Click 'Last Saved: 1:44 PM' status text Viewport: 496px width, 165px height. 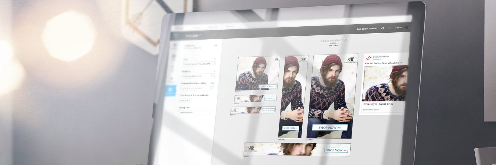click(367, 28)
